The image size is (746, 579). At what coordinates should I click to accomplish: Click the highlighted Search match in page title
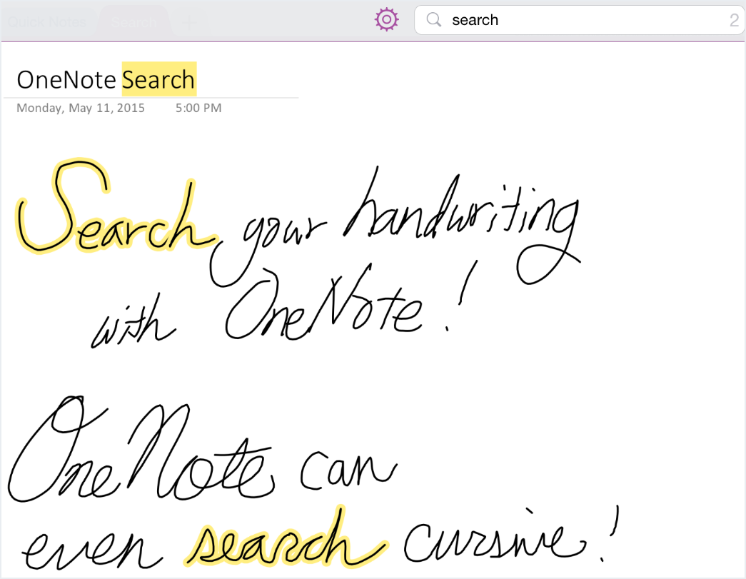(x=158, y=79)
